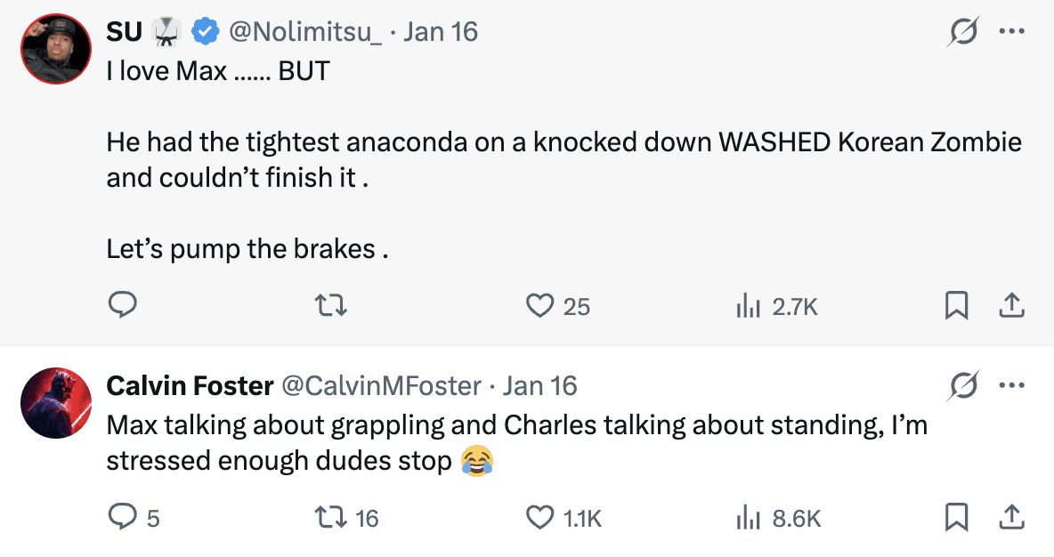Image resolution: width=1054 pixels, height=557 pixels.
Task: Like SU's tweet with 25 likes
Action: (539, 306)
